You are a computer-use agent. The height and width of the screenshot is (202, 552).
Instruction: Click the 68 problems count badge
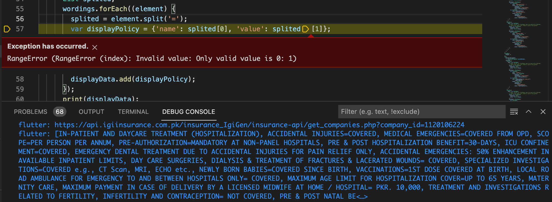(x=59, y=112)
